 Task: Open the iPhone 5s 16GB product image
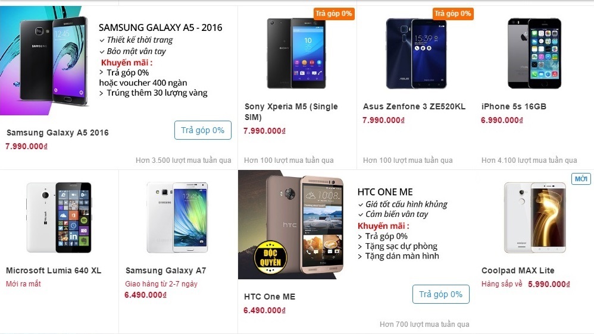(x=534, y=53)
